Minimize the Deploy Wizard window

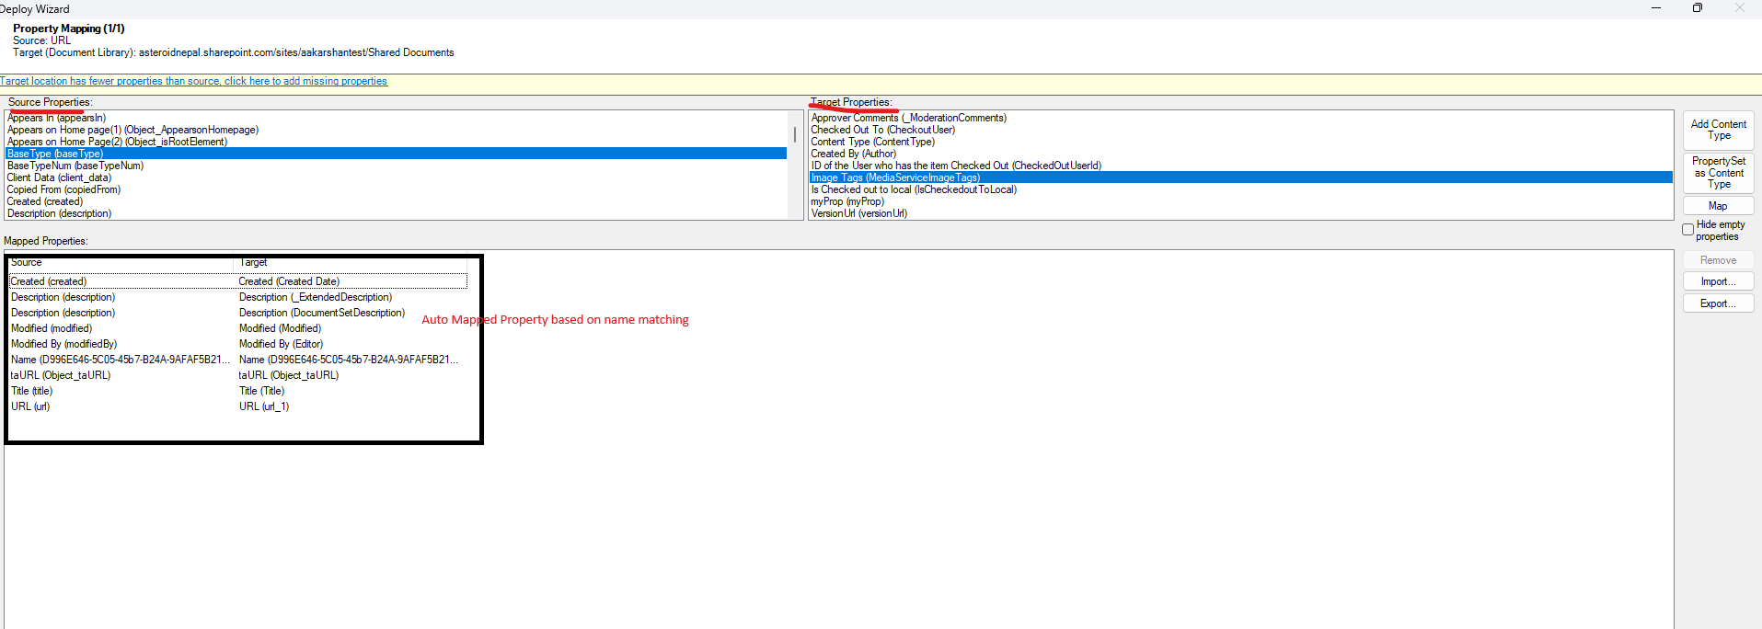pos(1656,8)
